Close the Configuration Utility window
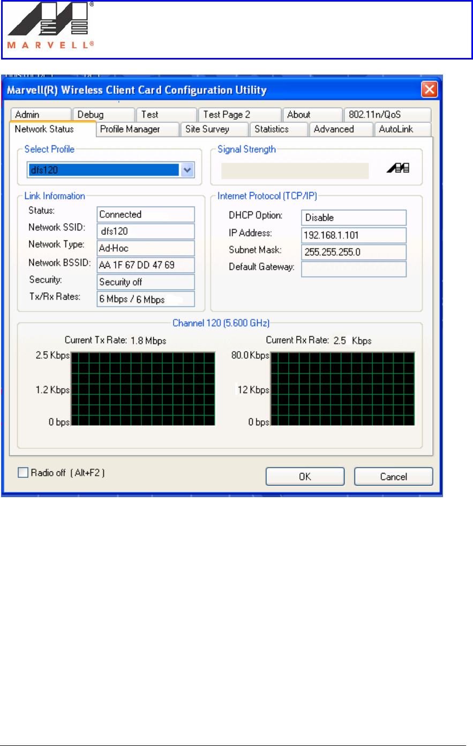The width and height of the screenshot is (473, 746). click(429, 90)
